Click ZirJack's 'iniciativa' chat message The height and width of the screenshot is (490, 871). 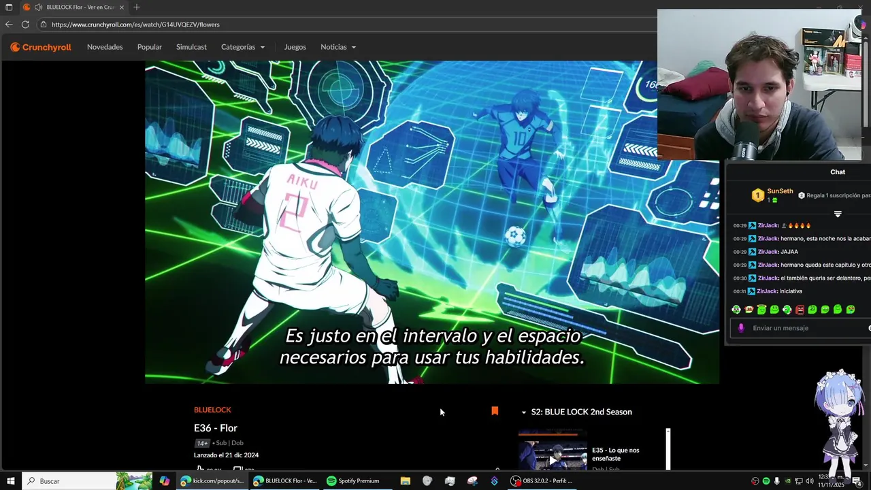791,291
